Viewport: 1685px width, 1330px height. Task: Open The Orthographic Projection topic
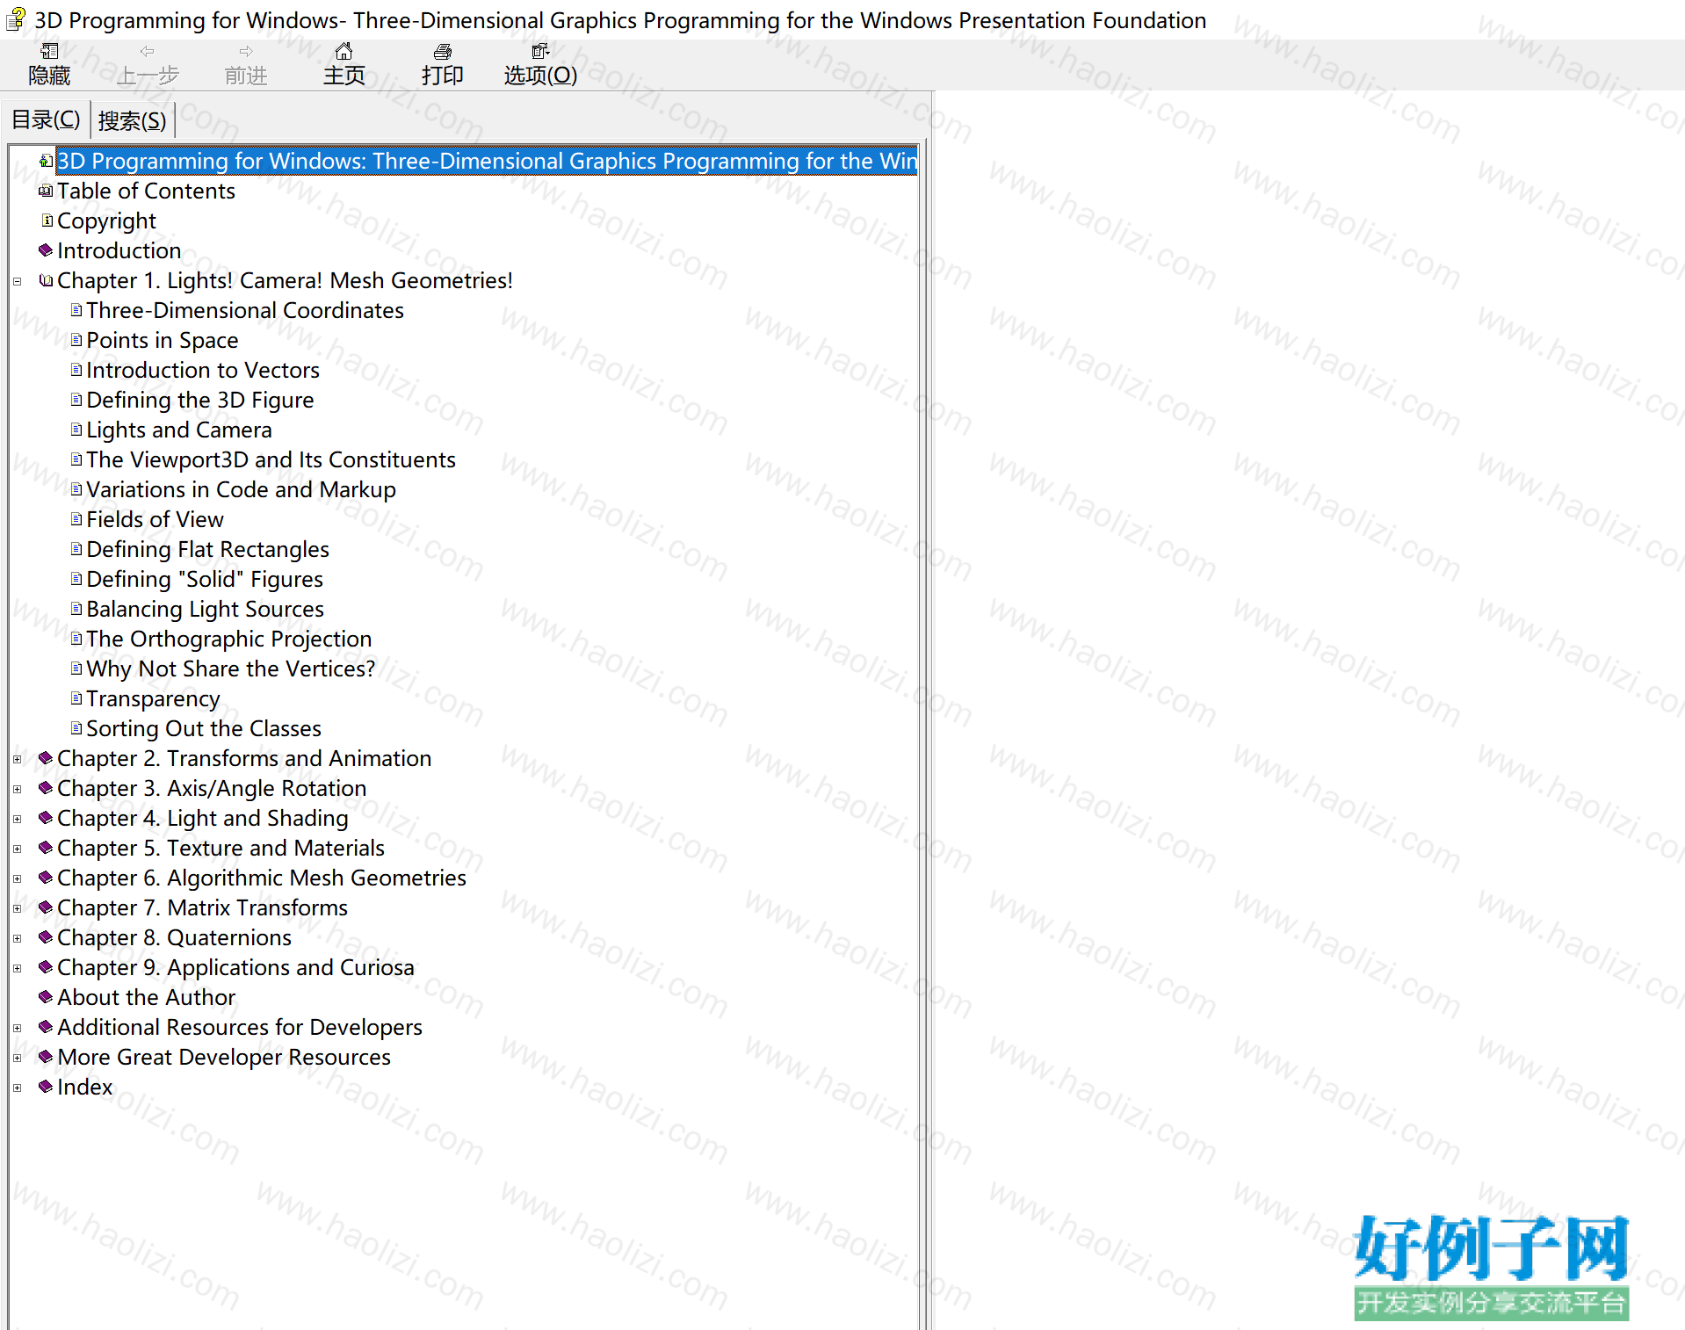[228, 639]
